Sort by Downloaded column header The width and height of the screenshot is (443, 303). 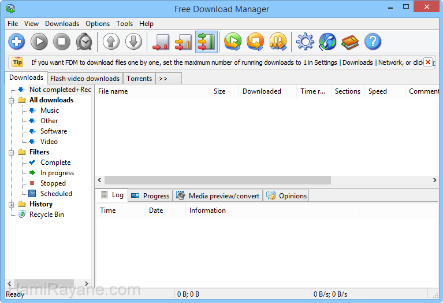tap(267, 91)
